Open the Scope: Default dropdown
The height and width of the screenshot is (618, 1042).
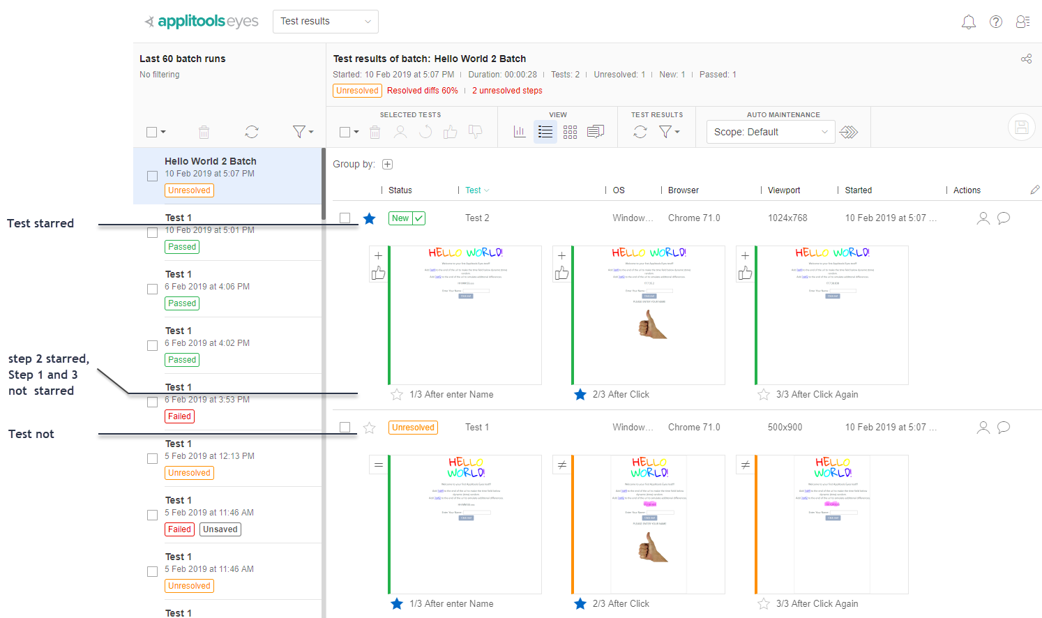(x=770, y=132)
